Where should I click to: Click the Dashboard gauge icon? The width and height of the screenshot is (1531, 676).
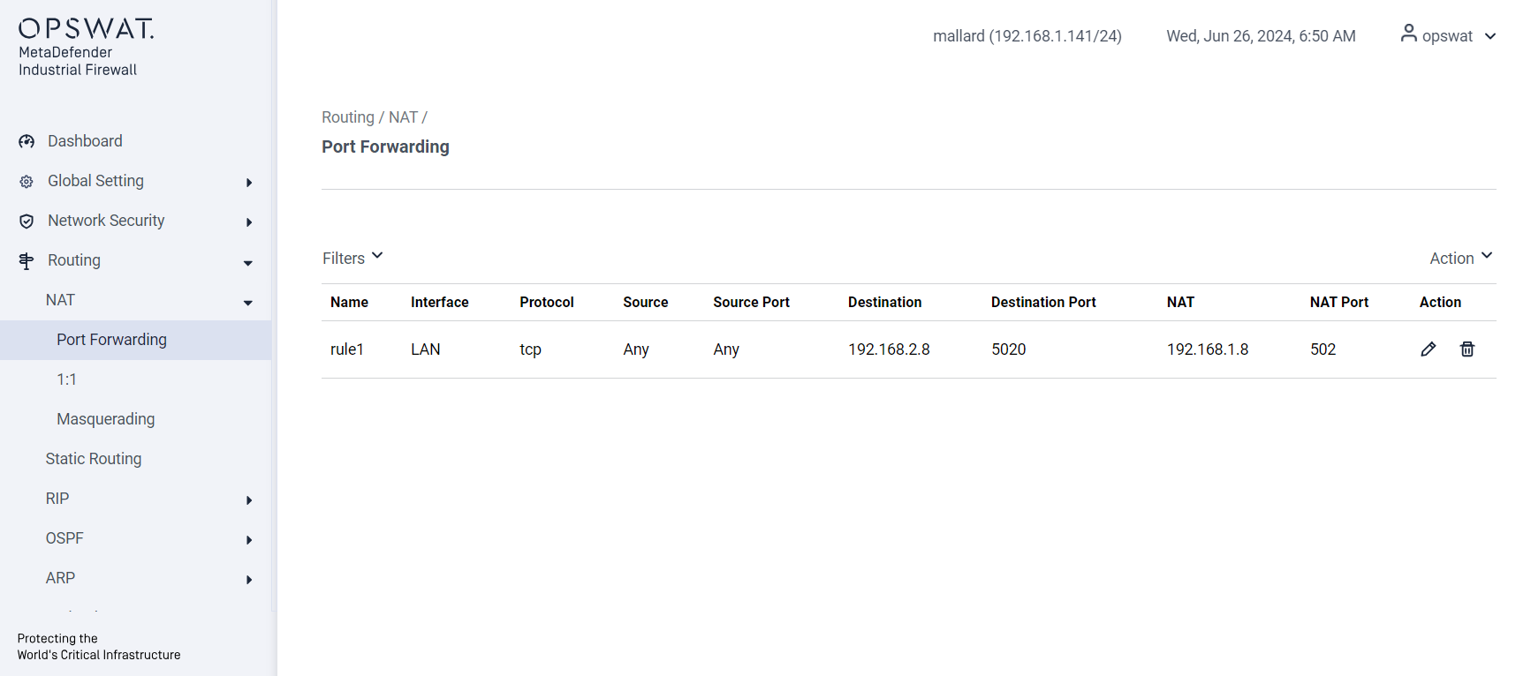pos(27,141)
